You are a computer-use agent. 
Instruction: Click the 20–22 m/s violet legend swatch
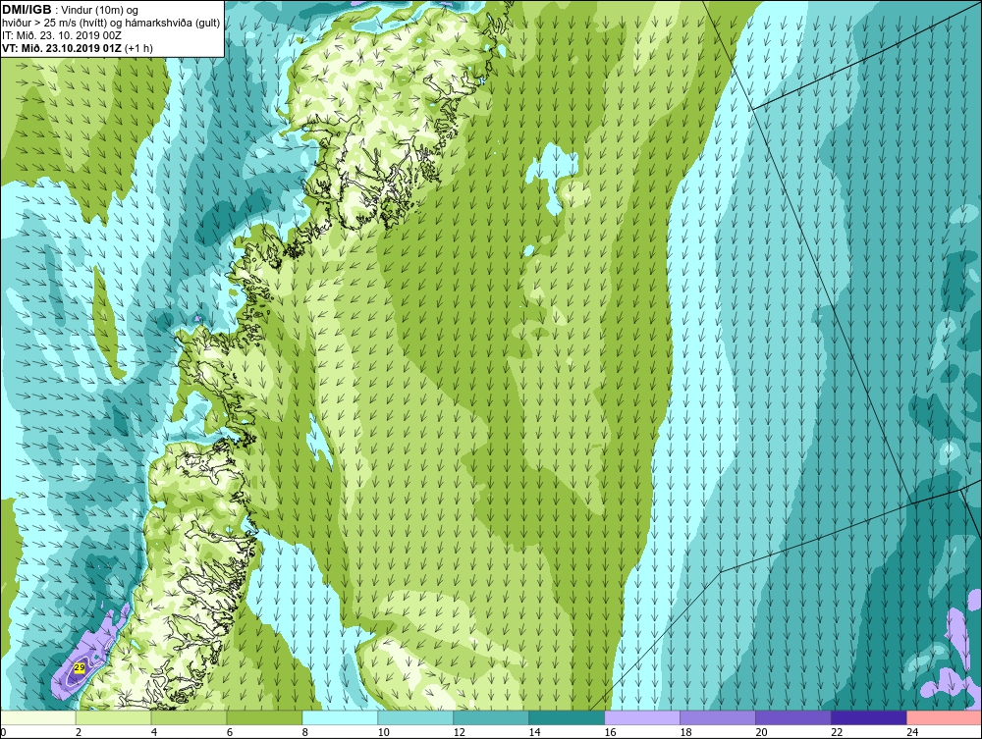[792, 717]
